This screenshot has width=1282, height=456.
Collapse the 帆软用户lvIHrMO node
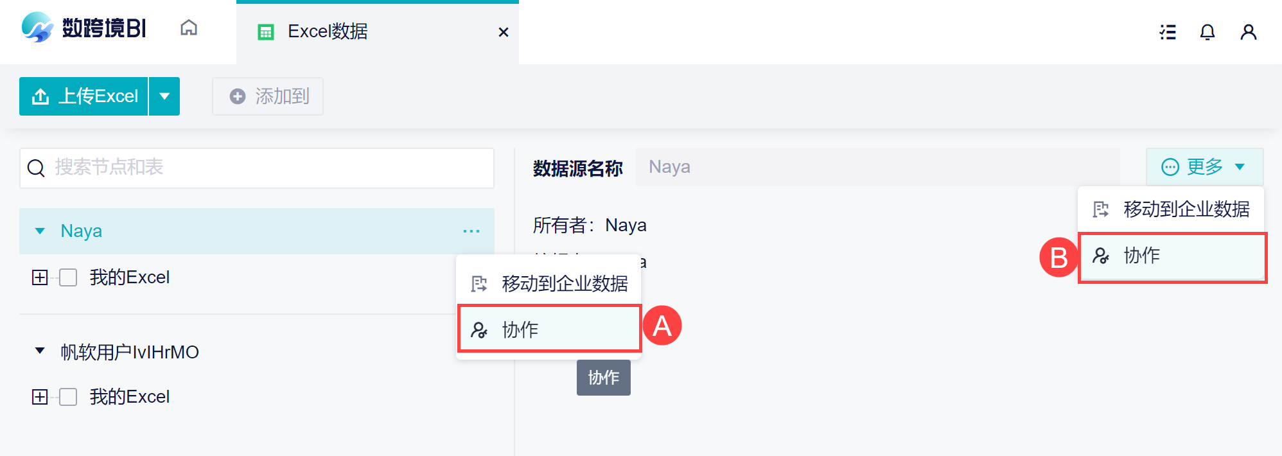coord(40,351)
